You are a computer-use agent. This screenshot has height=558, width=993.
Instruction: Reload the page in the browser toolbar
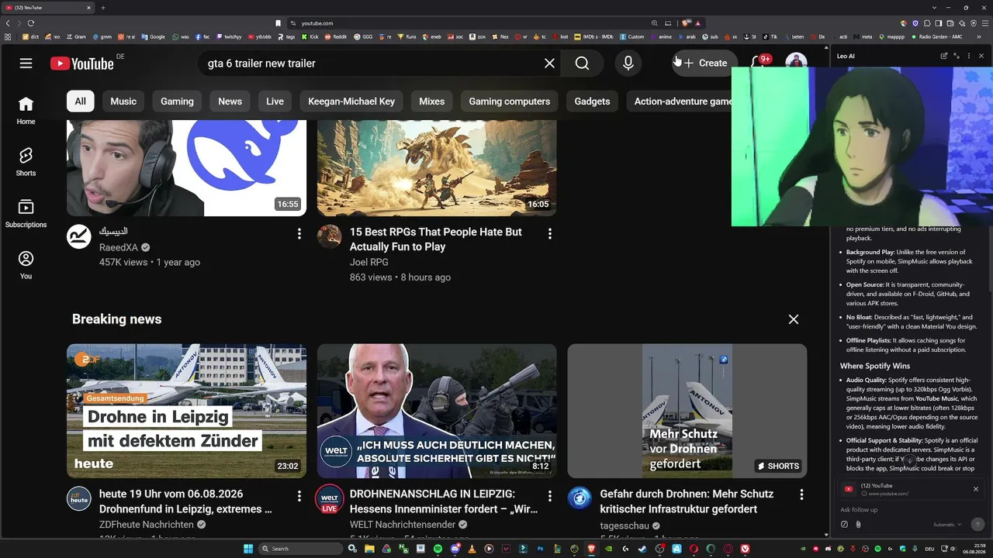31,23
